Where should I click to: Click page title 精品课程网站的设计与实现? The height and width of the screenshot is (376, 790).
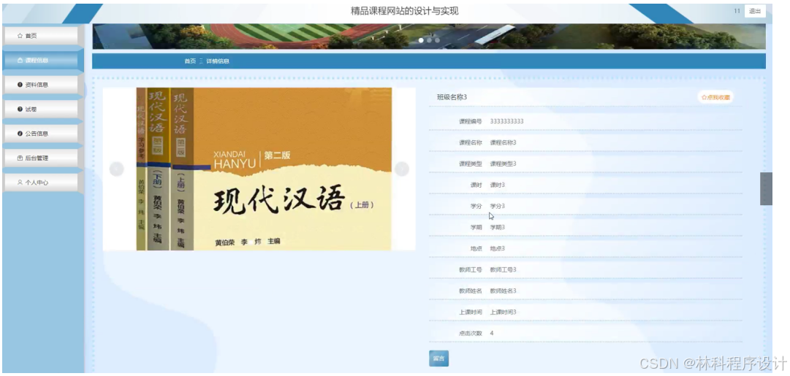tap(405, 11)
